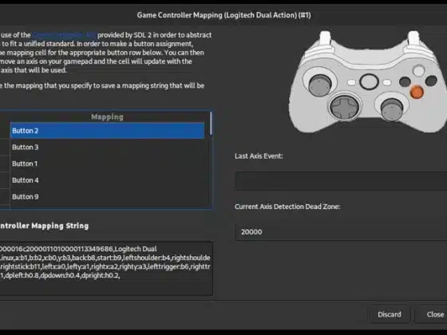447x335 pixels.
Task: Click the D-pad on controller image
Action: point(344,107)
